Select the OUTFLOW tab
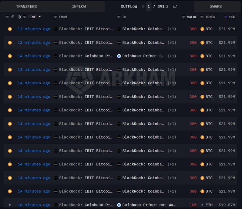This screenshot has height=209, width=242. (129, 6)
